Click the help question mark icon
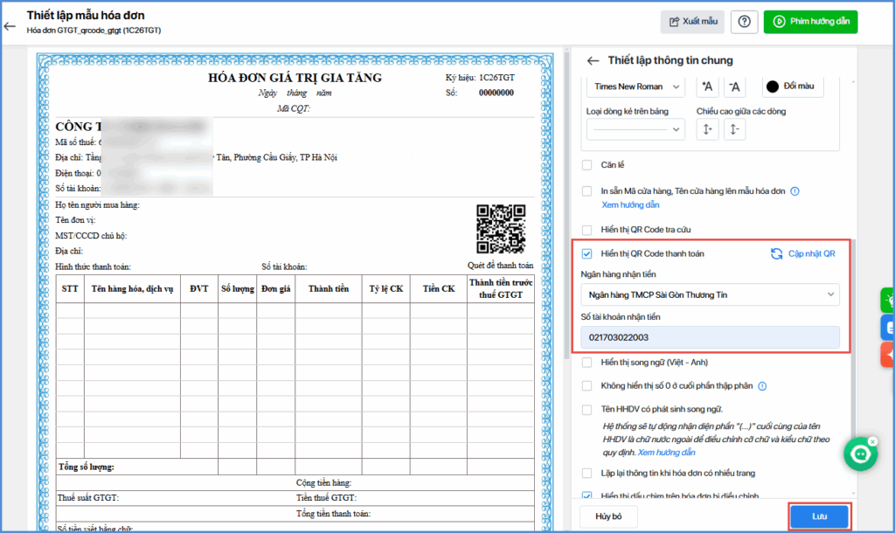The height and width of the screenshot is (533, 895). pyautogui.click(x=744, y=22)
